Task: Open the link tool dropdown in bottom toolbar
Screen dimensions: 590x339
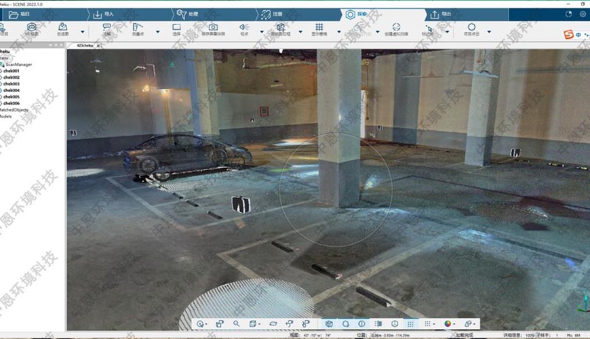Action: (x=469, y=323)
